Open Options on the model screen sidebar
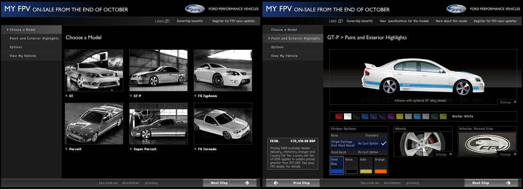523x189 pixels. pyautogui.click(x=31, y=47)
